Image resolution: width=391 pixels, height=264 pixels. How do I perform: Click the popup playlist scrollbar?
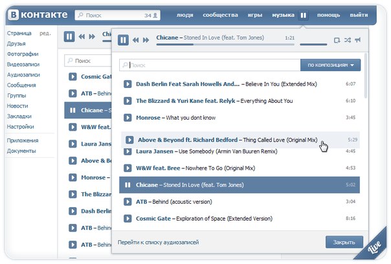[366, 76]
